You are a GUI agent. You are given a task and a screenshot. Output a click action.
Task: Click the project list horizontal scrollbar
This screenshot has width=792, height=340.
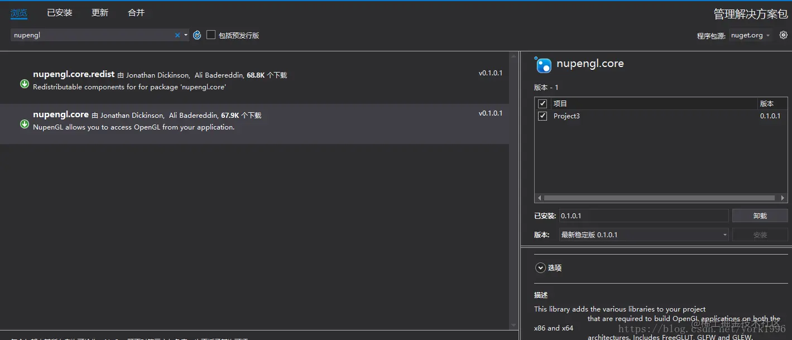(x=659, y=198)
